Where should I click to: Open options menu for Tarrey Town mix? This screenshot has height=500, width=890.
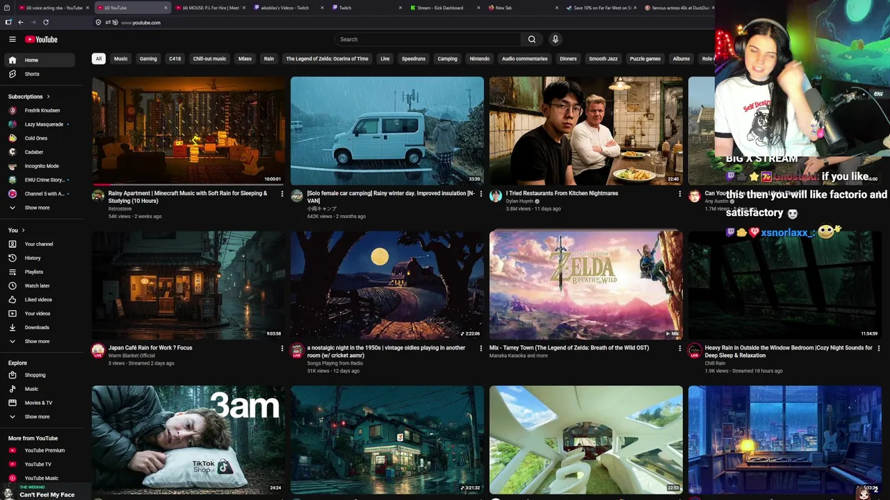pos(680,348)
